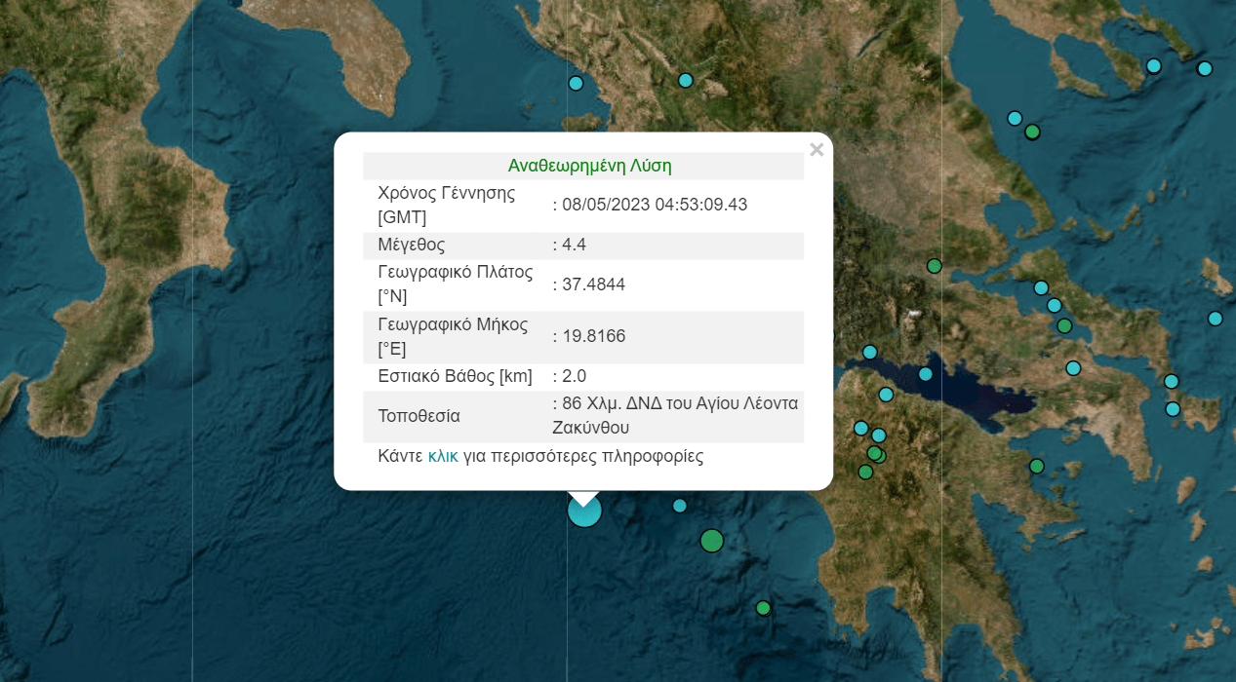Viewport: 1236px width, 682px height.
Task: Select the large green earthquake marker
Action: (x=712, y=540)
